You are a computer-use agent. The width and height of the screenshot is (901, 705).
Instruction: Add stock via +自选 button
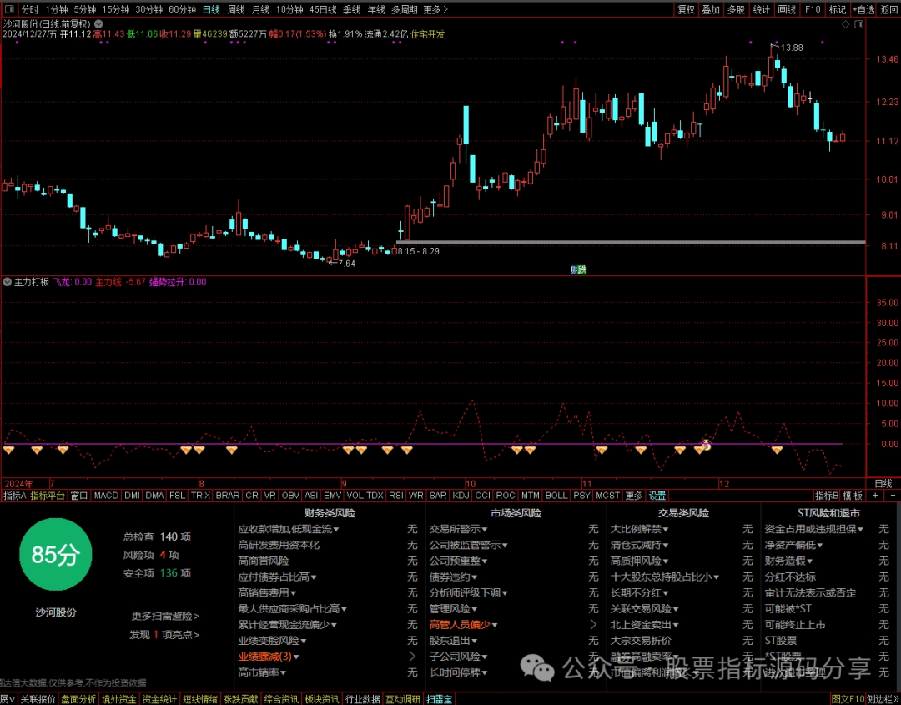pos(863,10)
